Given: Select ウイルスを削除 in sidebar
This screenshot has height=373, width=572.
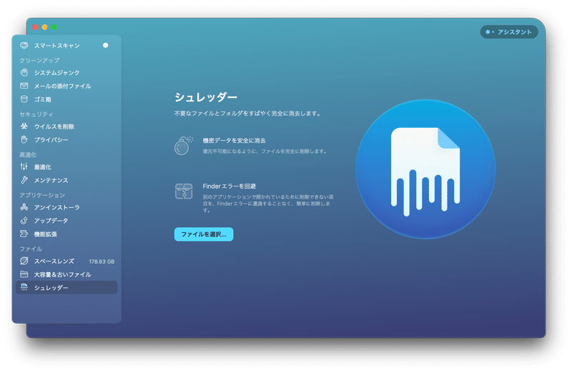Looking at the screenshot, I should [66, 126].
